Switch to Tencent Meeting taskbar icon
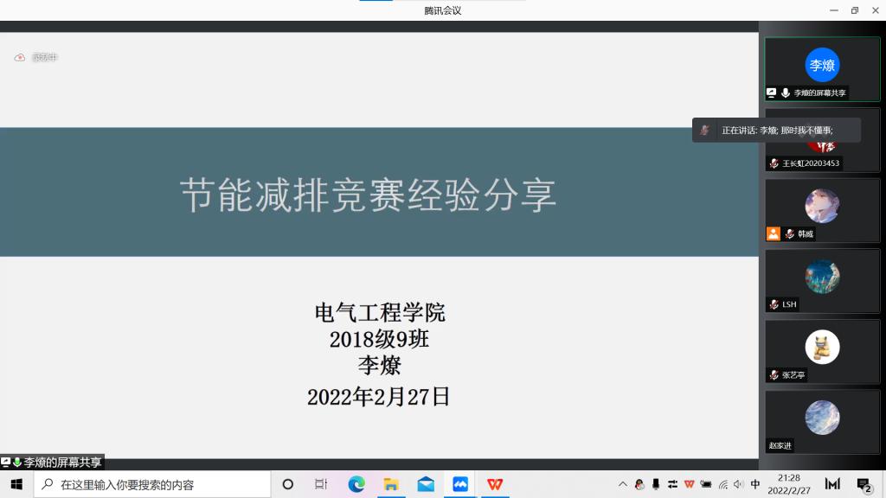The height and width of the screenshot is (498, 886). (x=460, y=484)
